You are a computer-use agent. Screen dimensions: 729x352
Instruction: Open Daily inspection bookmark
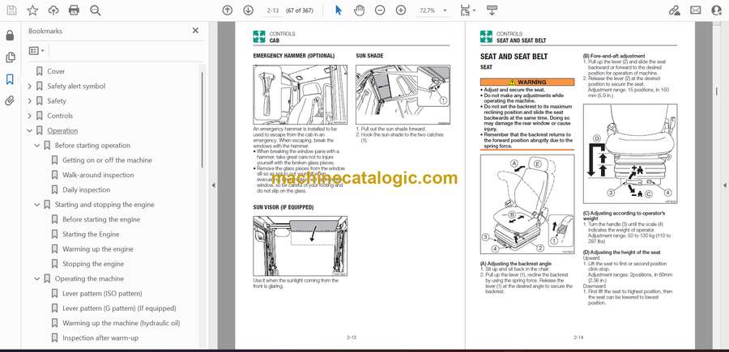(86, 189)
